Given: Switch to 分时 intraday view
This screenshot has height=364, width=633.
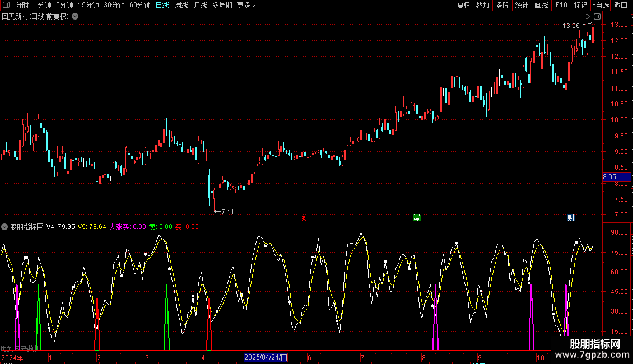Looking at the screenshot, I should [22, 5].
